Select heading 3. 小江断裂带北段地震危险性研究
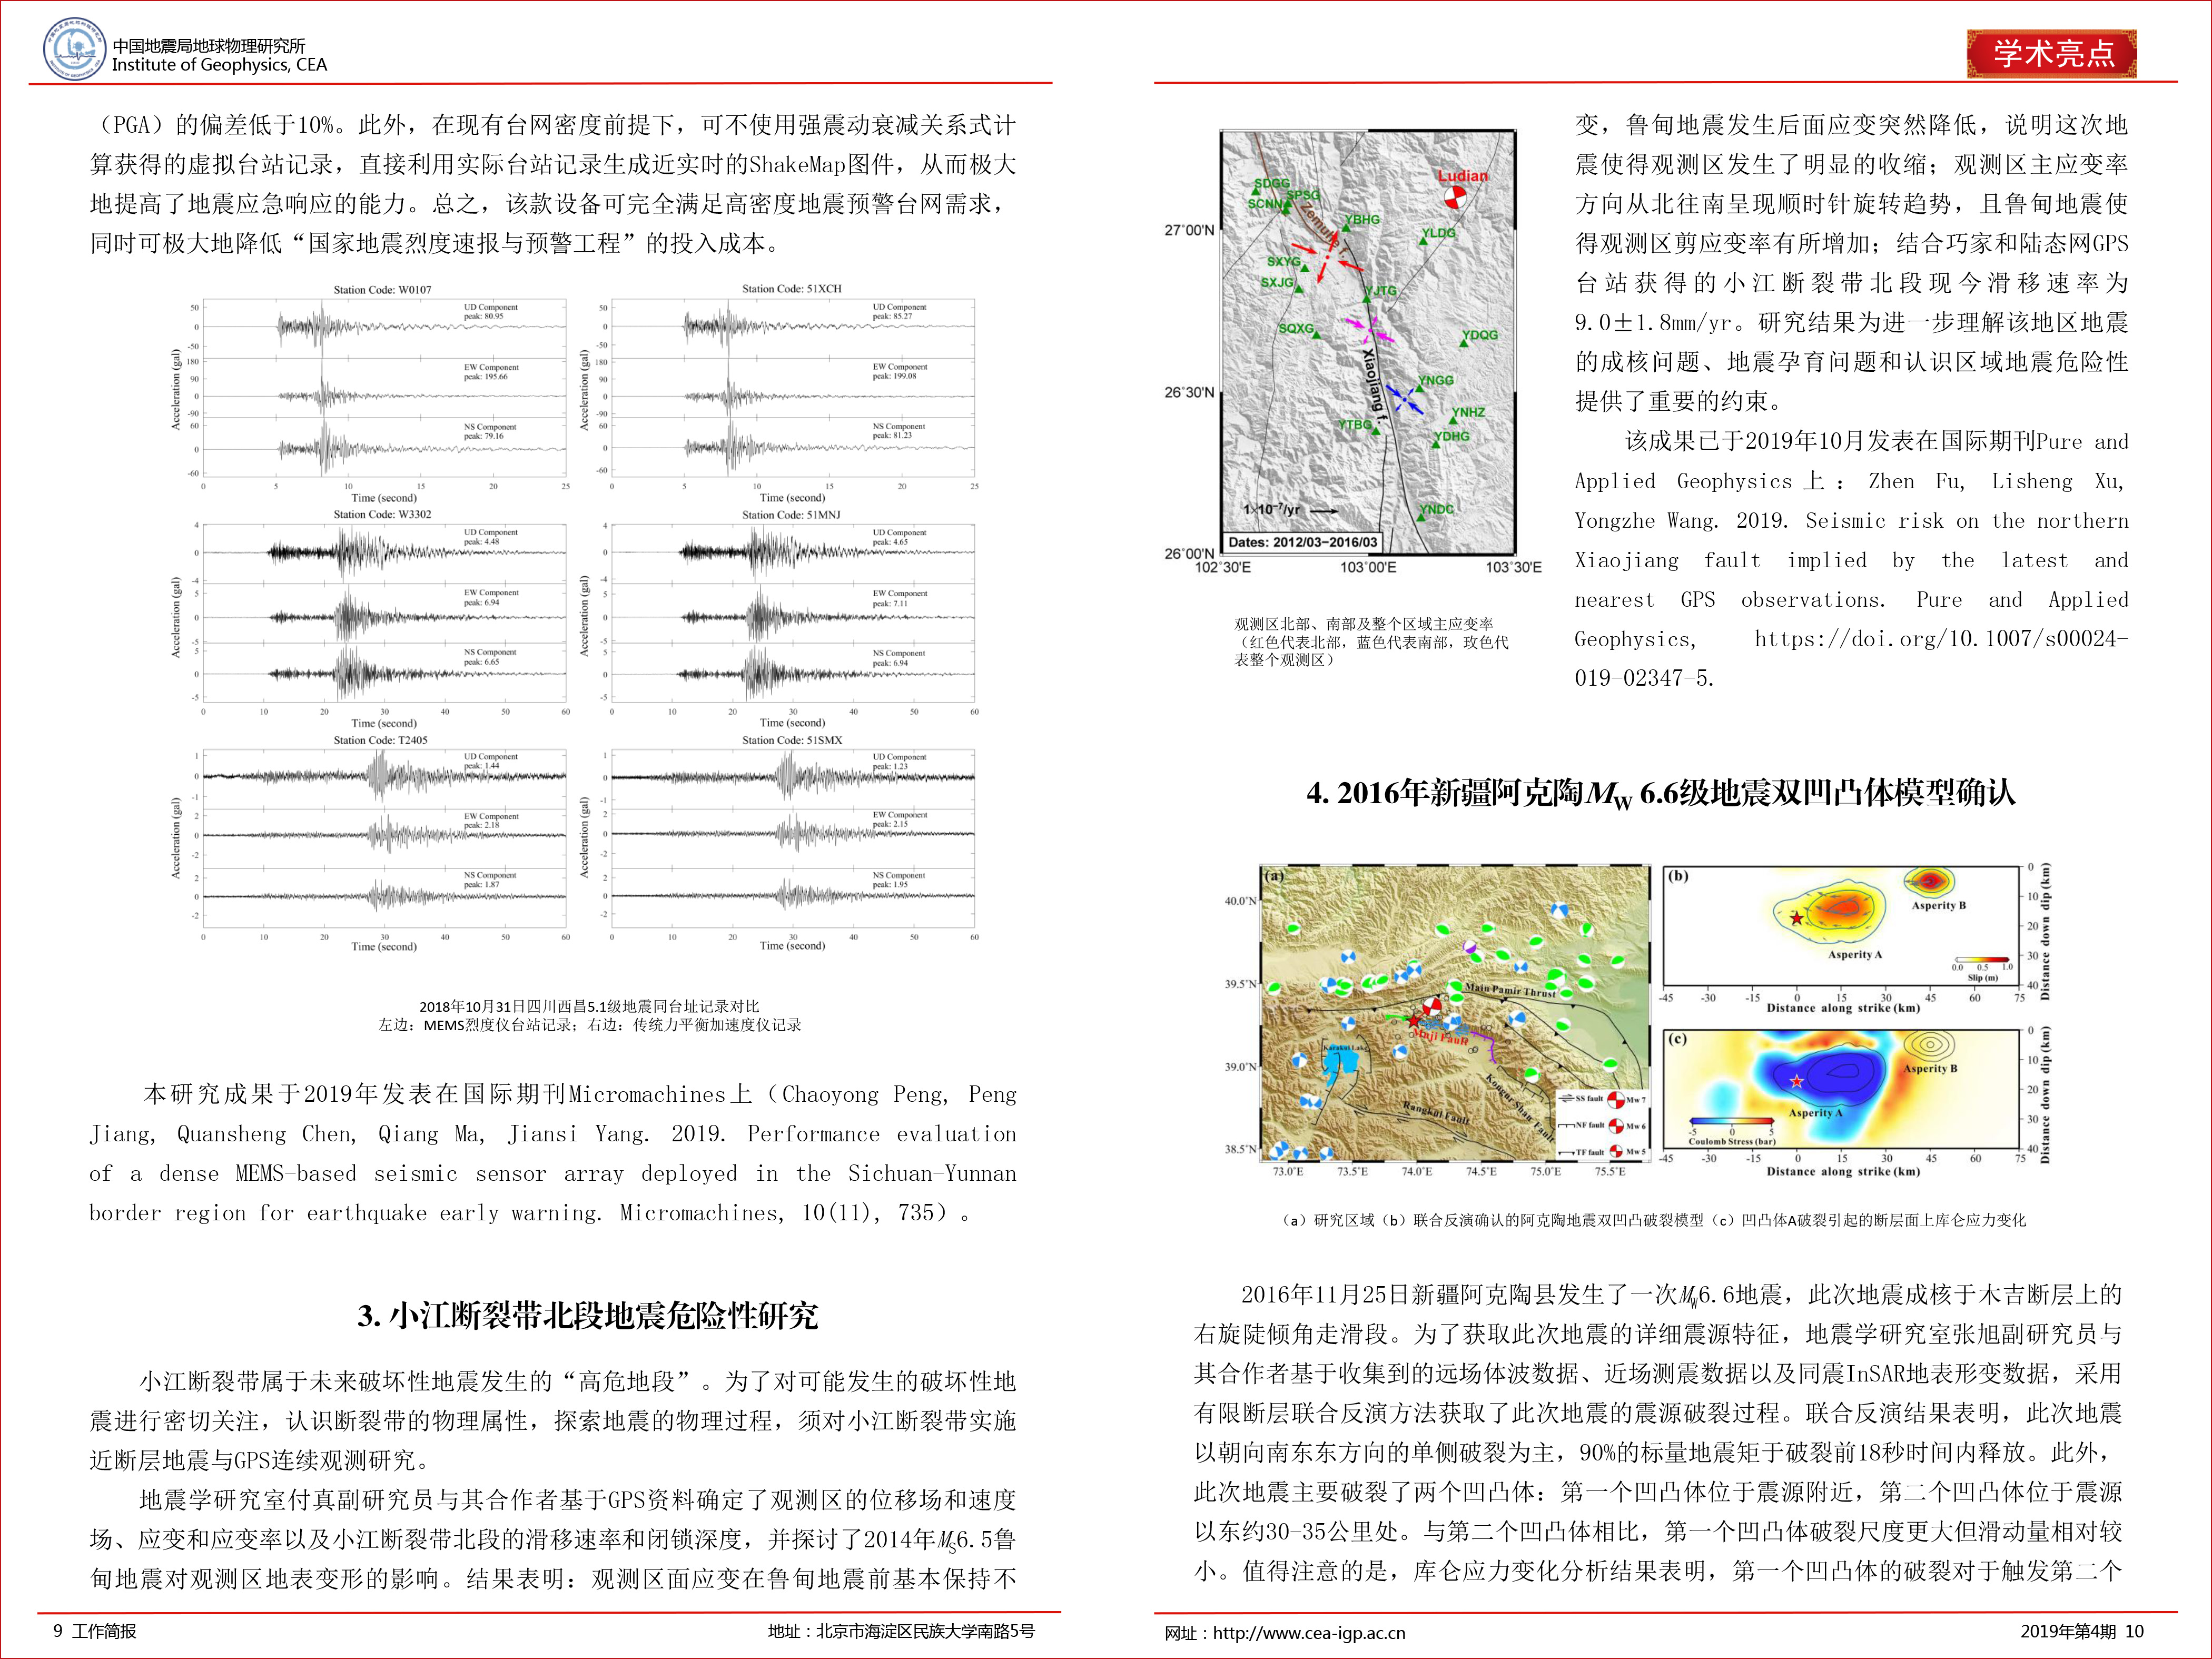2212x1659 pixels. [x=588, y=1315]
